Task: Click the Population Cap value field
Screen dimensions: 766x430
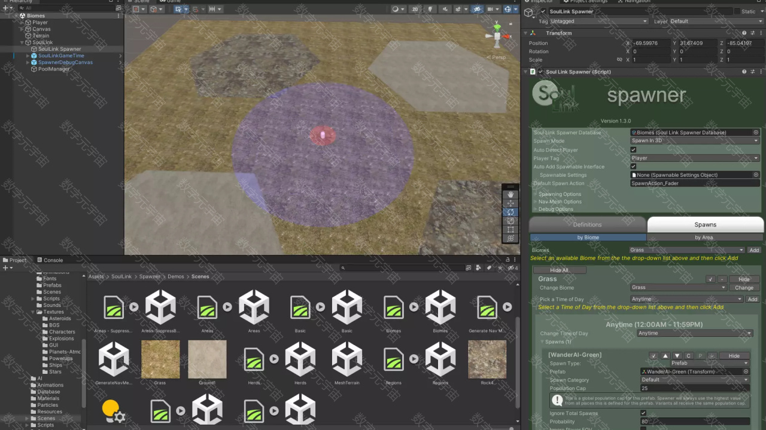Action: [x=695, y=388]
